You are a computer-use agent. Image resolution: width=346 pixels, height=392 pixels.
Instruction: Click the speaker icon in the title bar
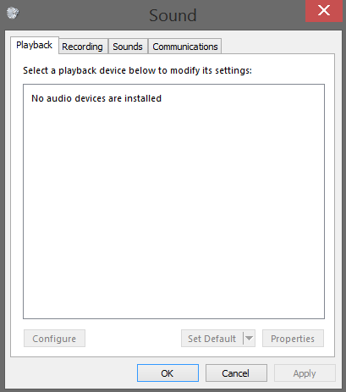[x=13, y=13]
